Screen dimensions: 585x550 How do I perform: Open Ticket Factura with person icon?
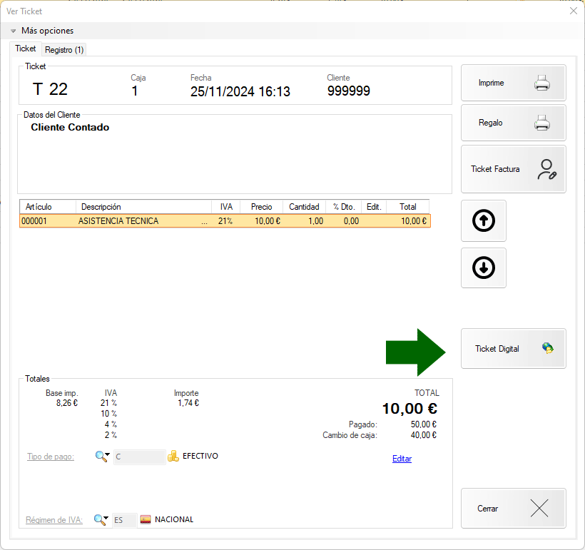[513, 169]
